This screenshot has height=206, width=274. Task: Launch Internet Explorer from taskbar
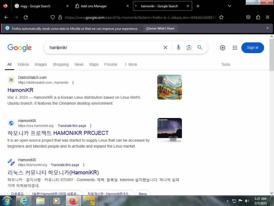(24, 201)
